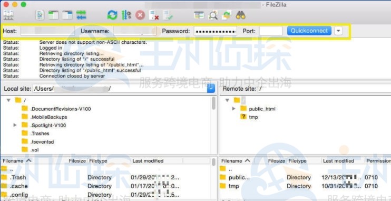
Task: Open Quickconnect history dropdown arrow
Action: [x=338, y=31]
